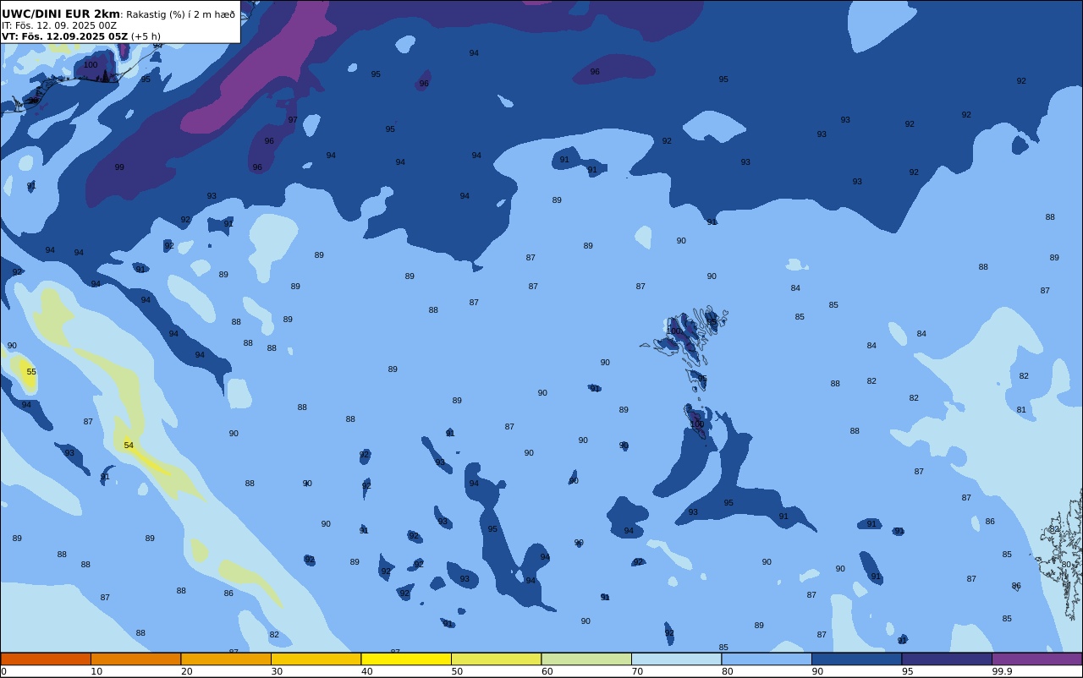Click the amber 20–30 legend swatch
This screenshot has height=678, width=1083.
click(x=226, y=659)
